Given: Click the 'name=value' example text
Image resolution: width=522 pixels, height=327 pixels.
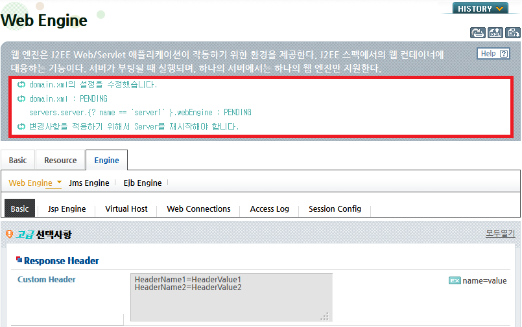Looking at the screenshot, I should point(484,281).
